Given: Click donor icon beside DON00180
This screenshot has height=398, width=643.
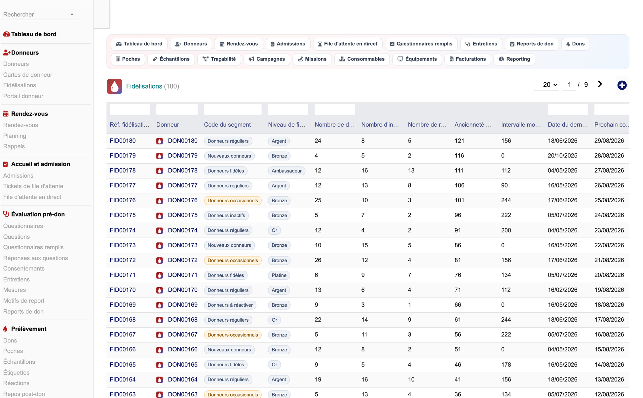Looking at the screenshot, I should [x=160, y=141].
